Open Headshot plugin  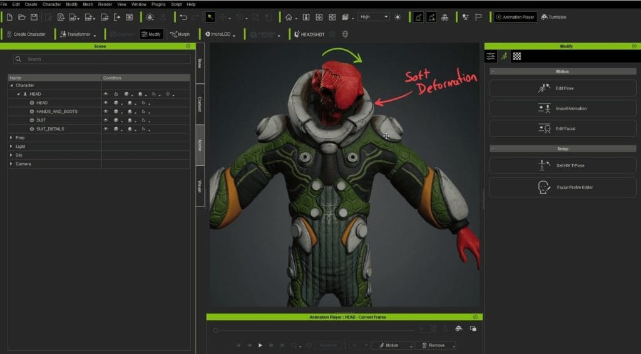(x=309, y=34)
